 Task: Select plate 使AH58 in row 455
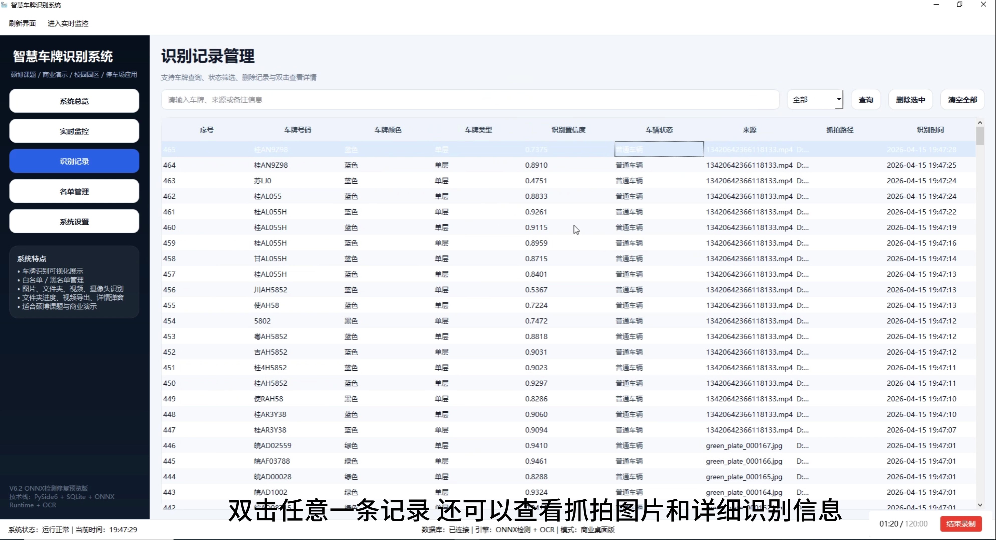[x=266, y=305]
